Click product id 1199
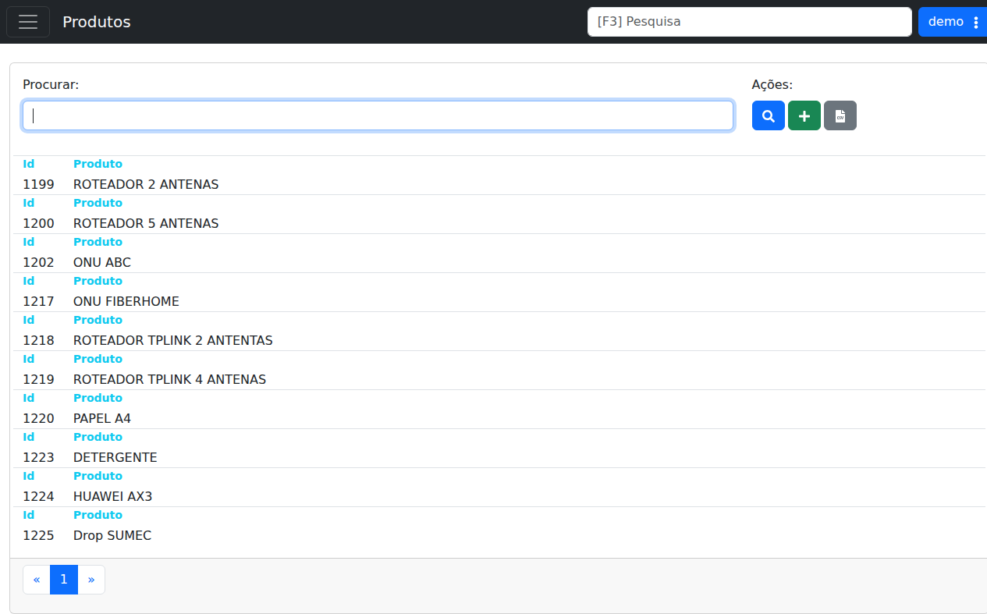Viewport: 987px width, 614px height. (38, 185)
